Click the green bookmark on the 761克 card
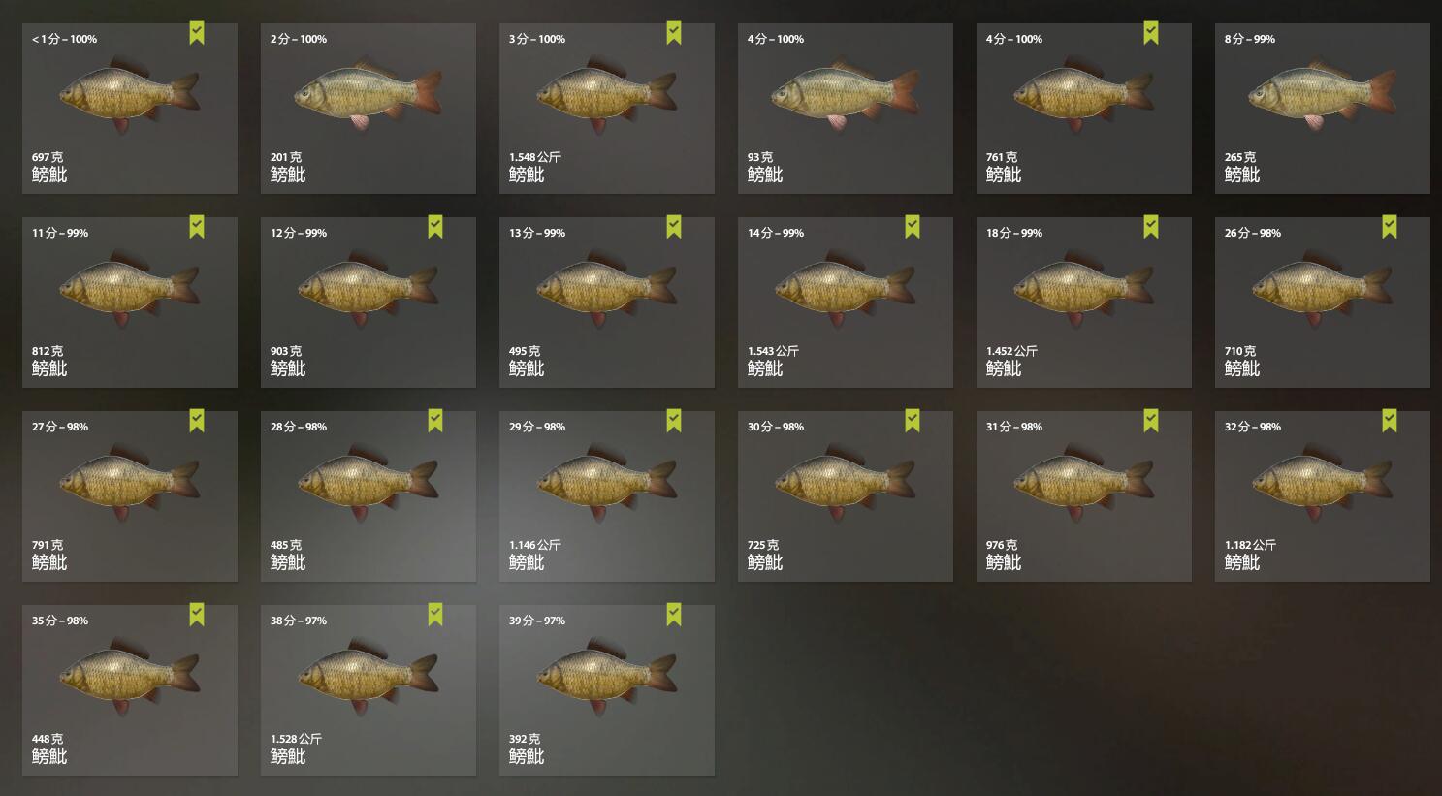Image resolution: width=1442 pixels, height=796 pixels. [1151, 34]
